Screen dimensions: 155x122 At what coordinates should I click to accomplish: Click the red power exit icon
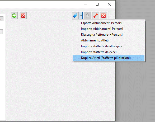click(104, 16)
